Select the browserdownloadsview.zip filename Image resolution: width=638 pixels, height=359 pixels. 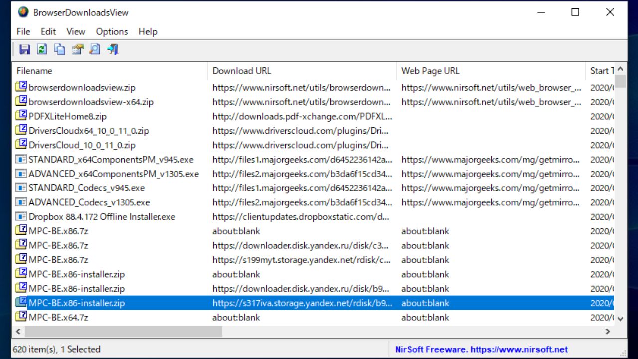point(82,87)
